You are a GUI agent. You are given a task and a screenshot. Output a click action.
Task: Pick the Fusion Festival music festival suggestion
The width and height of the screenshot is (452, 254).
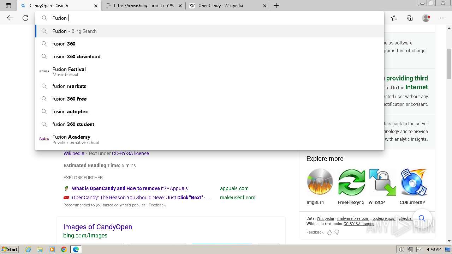(210, 71)
